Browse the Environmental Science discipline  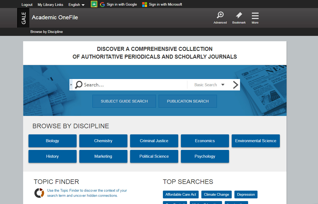tap(256, 141)
